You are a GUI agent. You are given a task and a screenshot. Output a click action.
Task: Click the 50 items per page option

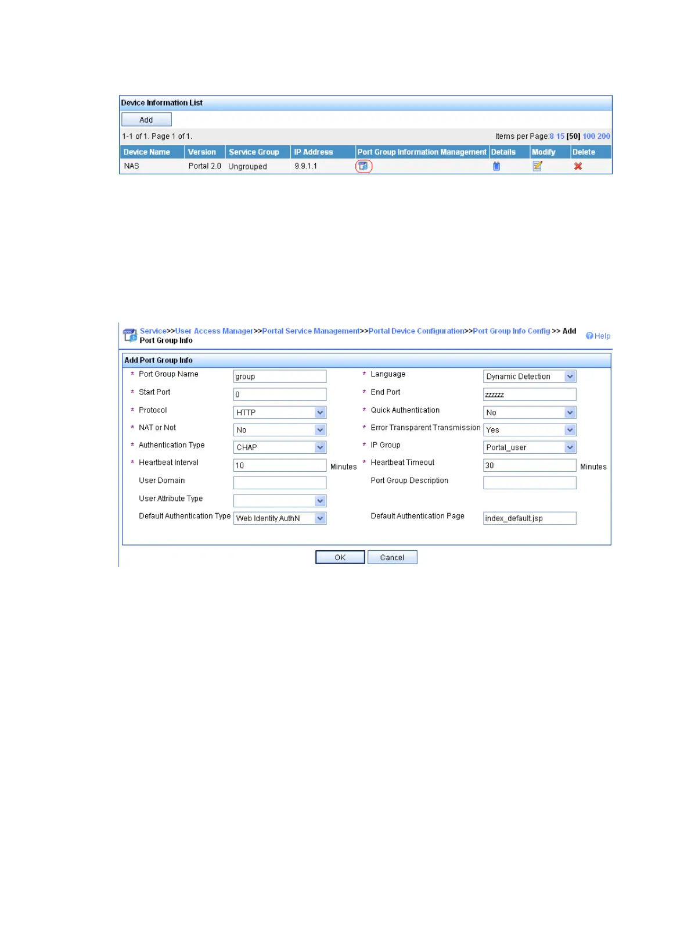tap(573, 137)
